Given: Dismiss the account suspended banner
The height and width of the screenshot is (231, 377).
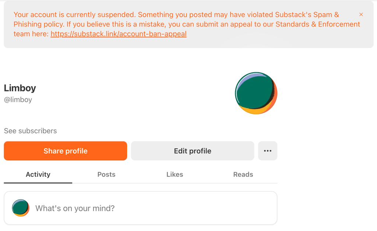Looking at the screenshot, I should [x=361, y=15].
